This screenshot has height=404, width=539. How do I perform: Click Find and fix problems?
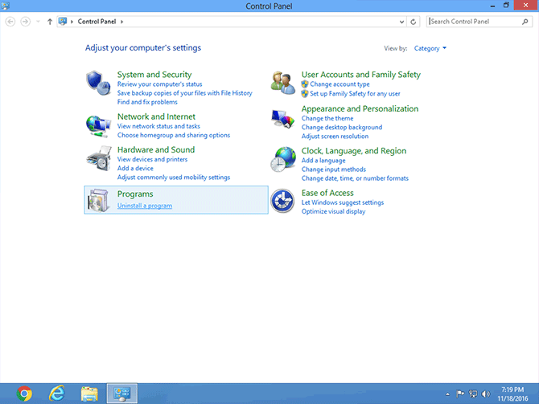(147, 102)
